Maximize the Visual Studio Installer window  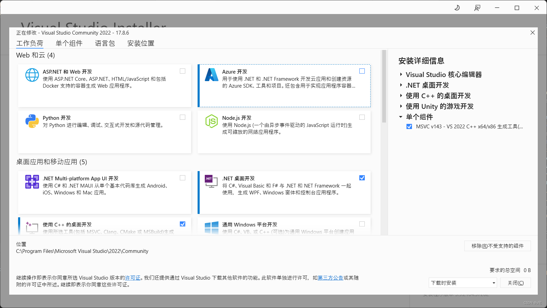pyautogui.click(x=517, y=8)
